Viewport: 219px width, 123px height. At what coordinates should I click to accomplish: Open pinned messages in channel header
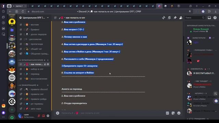(x=175, y=18)
